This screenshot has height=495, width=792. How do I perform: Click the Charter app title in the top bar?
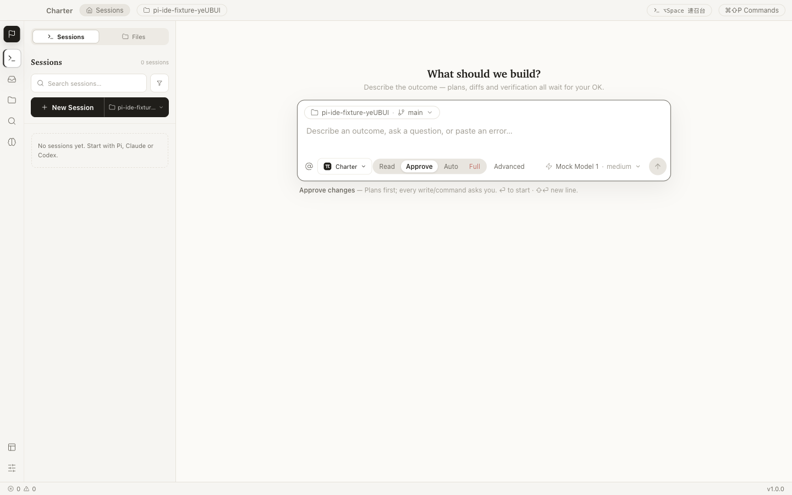coord(59,10)
